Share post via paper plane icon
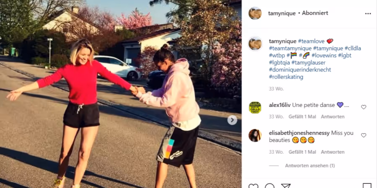This screenshot has height=188, width=377. click(286, 186)
